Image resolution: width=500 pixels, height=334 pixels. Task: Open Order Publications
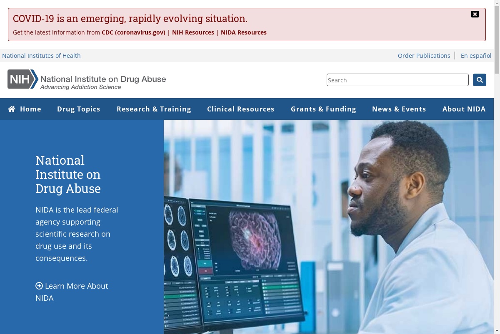pyautogui.click(x=424, y=56)
